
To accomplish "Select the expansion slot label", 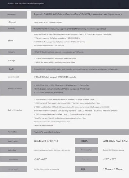I will [13, 77].
